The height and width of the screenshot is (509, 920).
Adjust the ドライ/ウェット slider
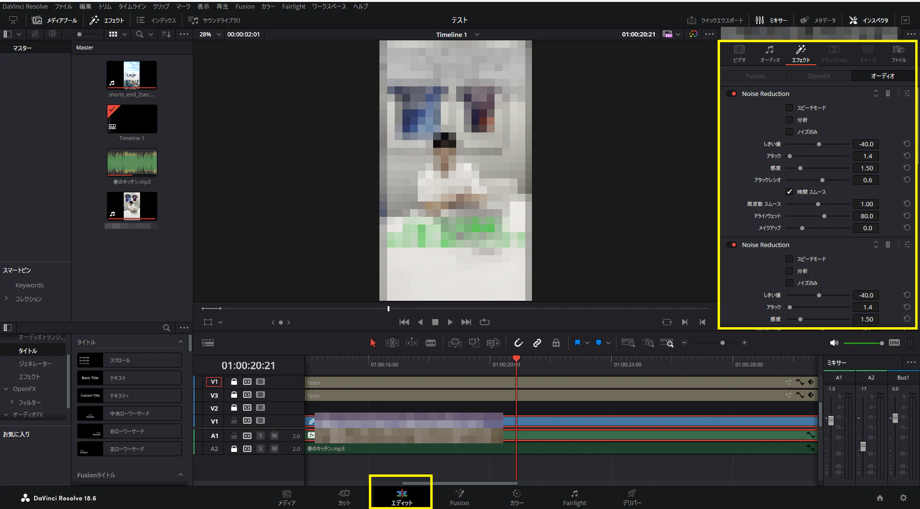pos(824,216)
